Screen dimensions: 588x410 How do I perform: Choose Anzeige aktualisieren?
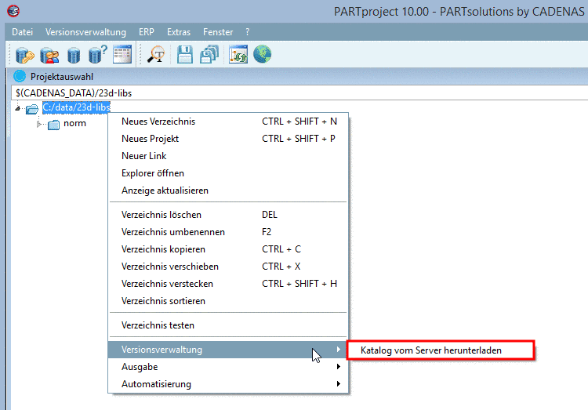tap(228, 190)
